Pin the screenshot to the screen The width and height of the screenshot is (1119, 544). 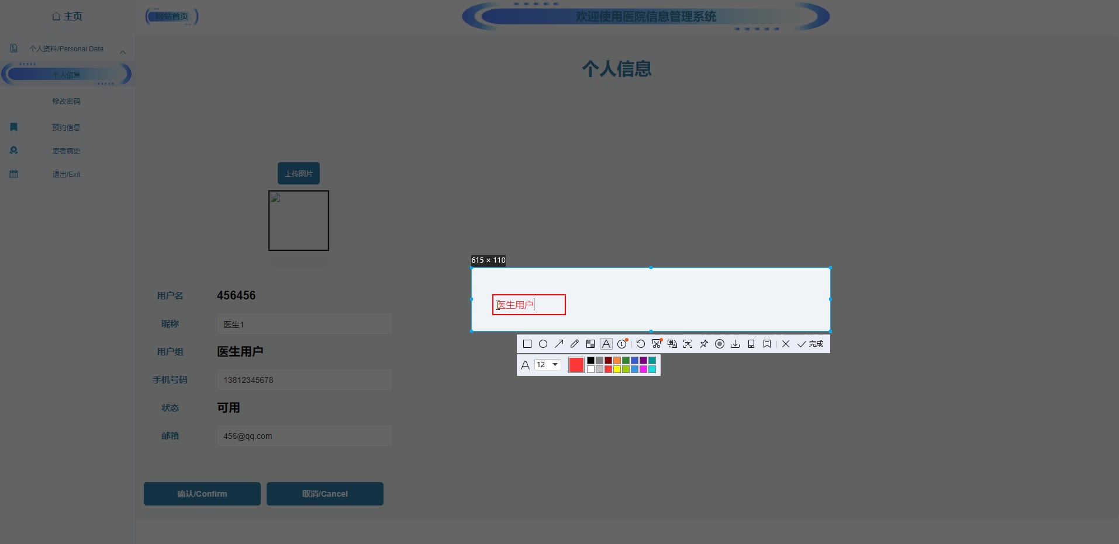(704, 344)
